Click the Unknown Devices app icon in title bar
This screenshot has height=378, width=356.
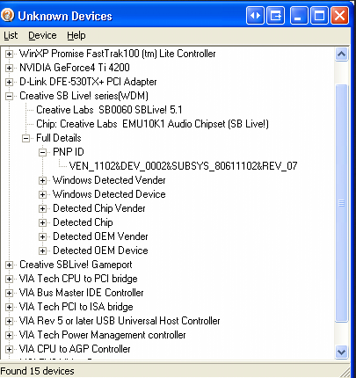coord(7,15)
